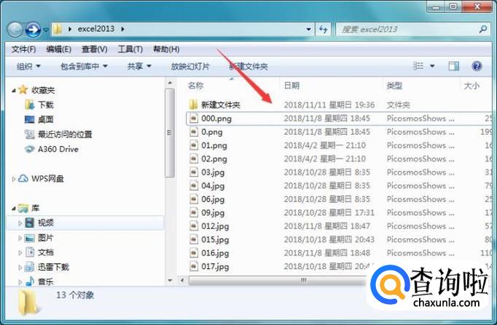This screenshot has width=497, height=325.
Task: Expand the WPS网盘 tree node
Action: (15, 179)
